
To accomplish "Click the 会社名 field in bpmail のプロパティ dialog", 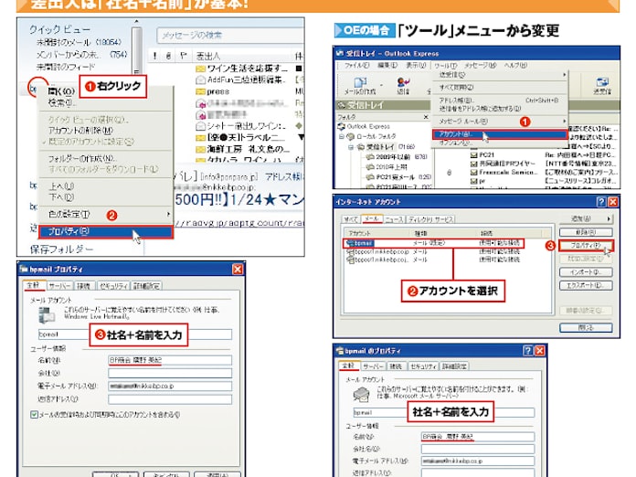I will tap(478, 449).
